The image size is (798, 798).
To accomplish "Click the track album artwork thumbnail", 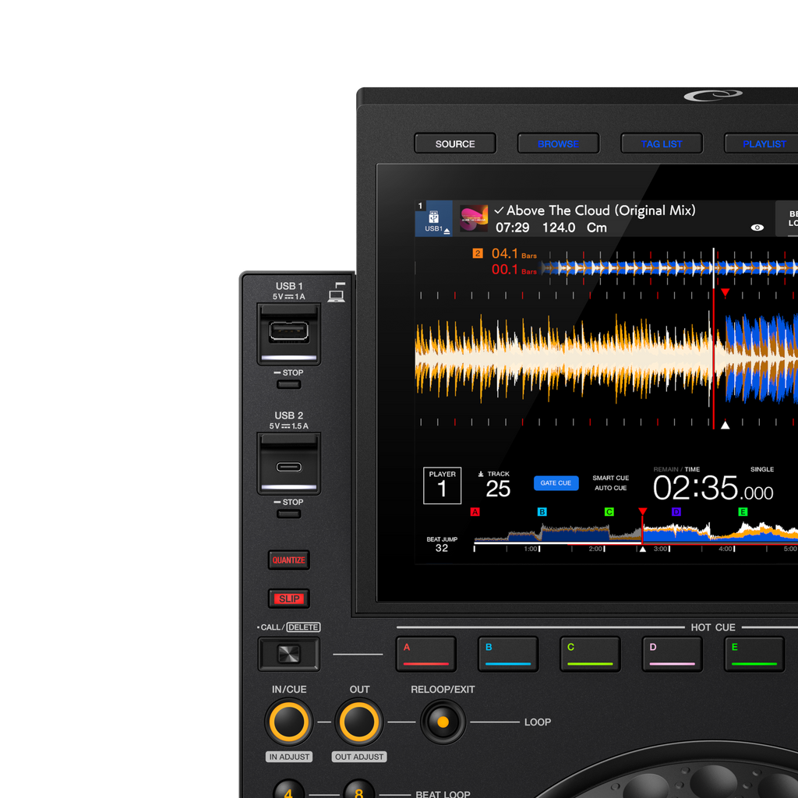I will 474,218.
